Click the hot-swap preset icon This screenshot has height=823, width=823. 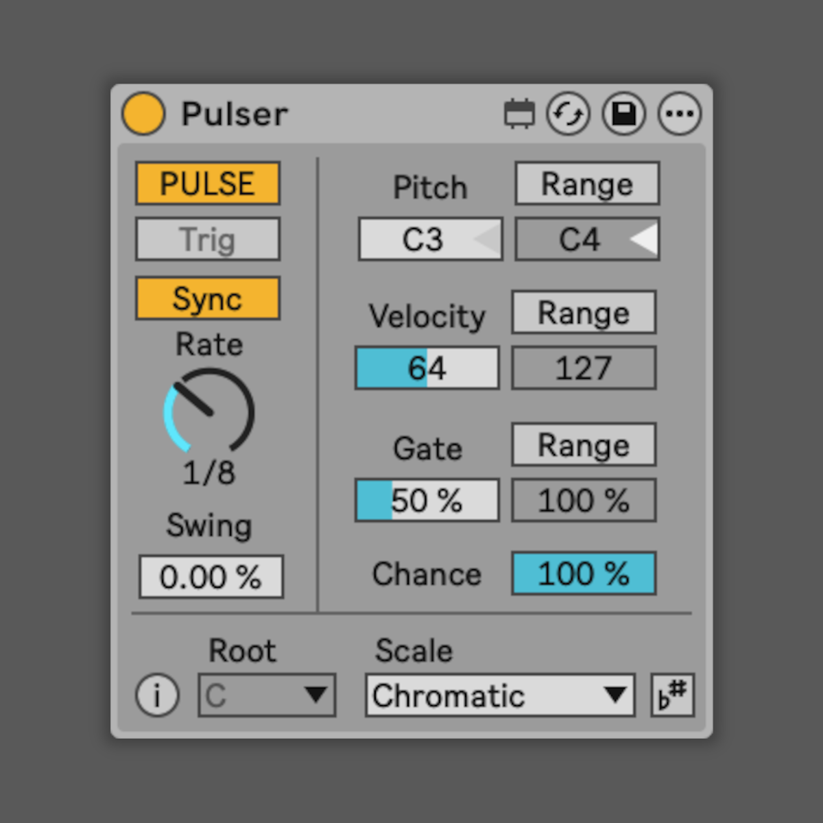point(568,114)
